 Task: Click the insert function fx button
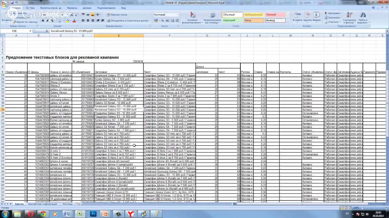(47, 31)
